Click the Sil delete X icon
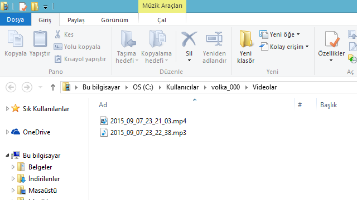Image resolution: width=357 pixels, height=200 pixels. [x=189, y=39]
